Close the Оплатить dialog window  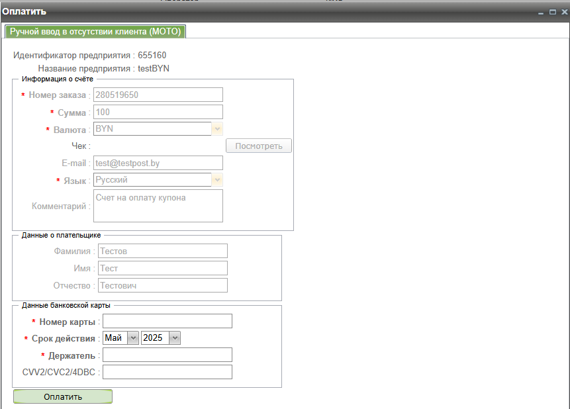click(563, 13)
